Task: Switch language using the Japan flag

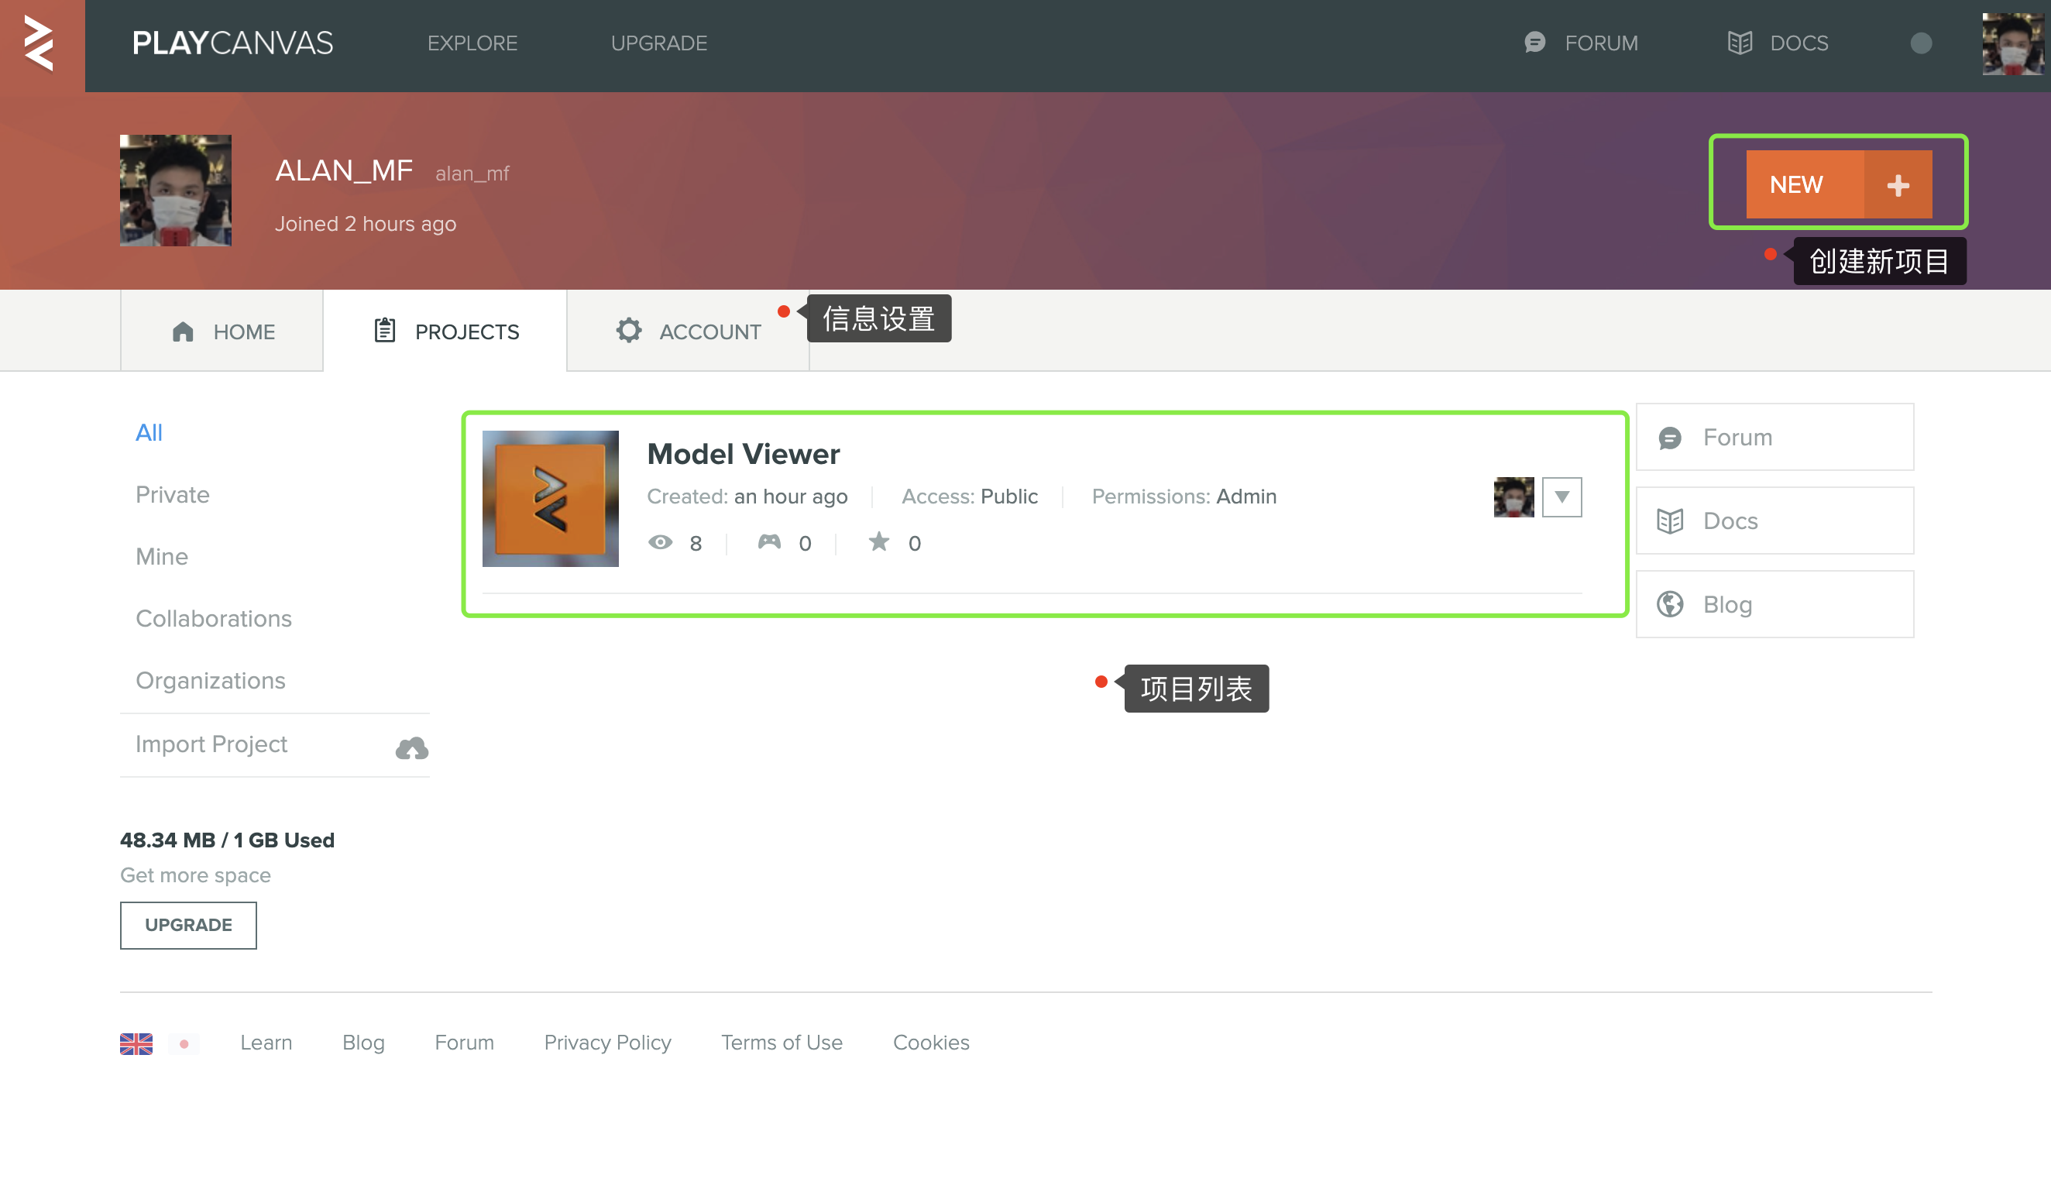Action: tap(184, 1043)
